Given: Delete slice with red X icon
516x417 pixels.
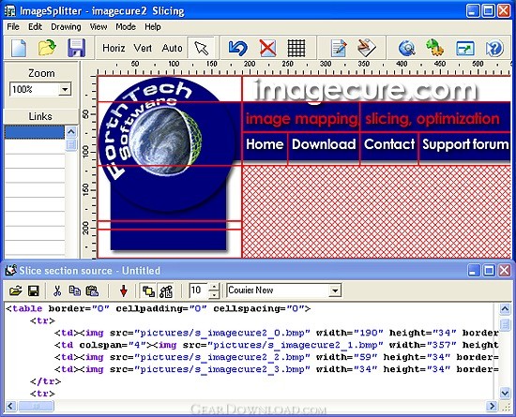Looking at the screenshot, I should [x=267, y=48].
